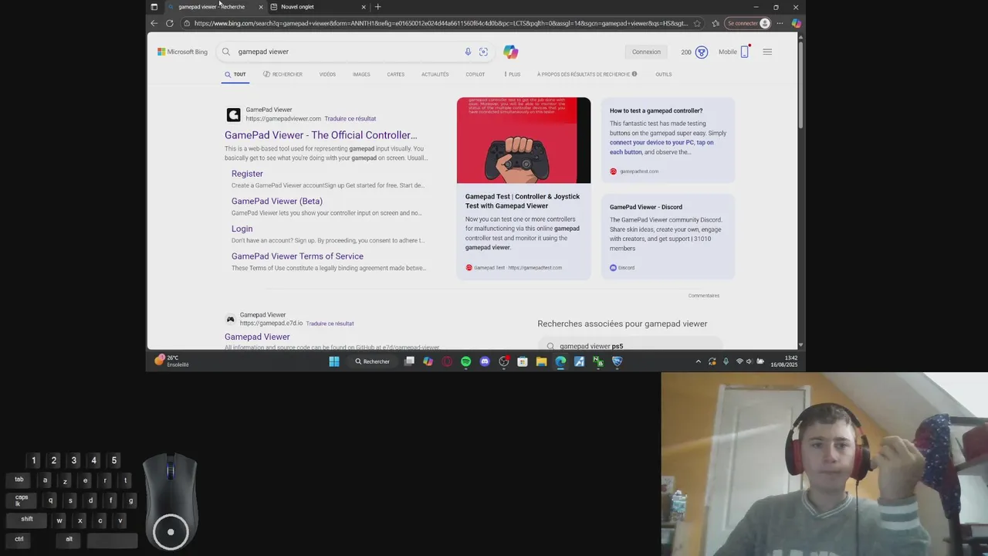This screenshot has width=988, height=556.
Task: Open the favorites list icon beside the profile button
Action: [716, 23]
